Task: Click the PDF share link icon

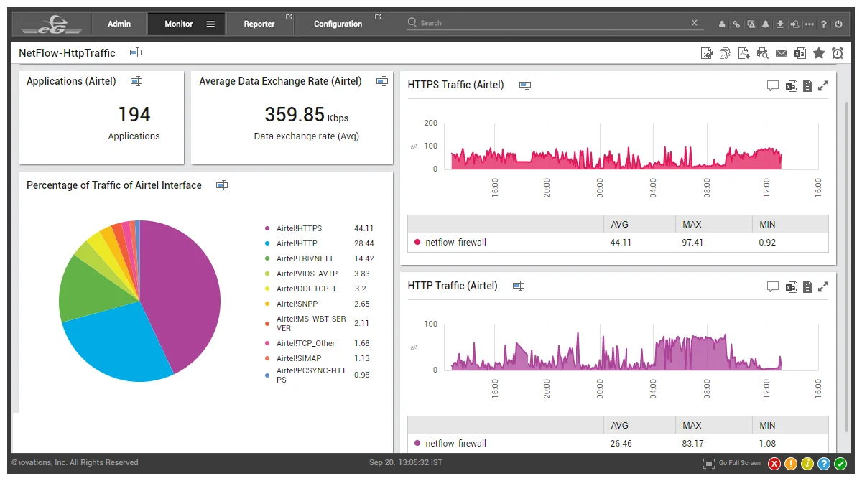Action: click(x=726, y=53)
